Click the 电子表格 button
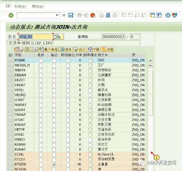This screenshot has width=182, height=171. [x=48, y=49]
